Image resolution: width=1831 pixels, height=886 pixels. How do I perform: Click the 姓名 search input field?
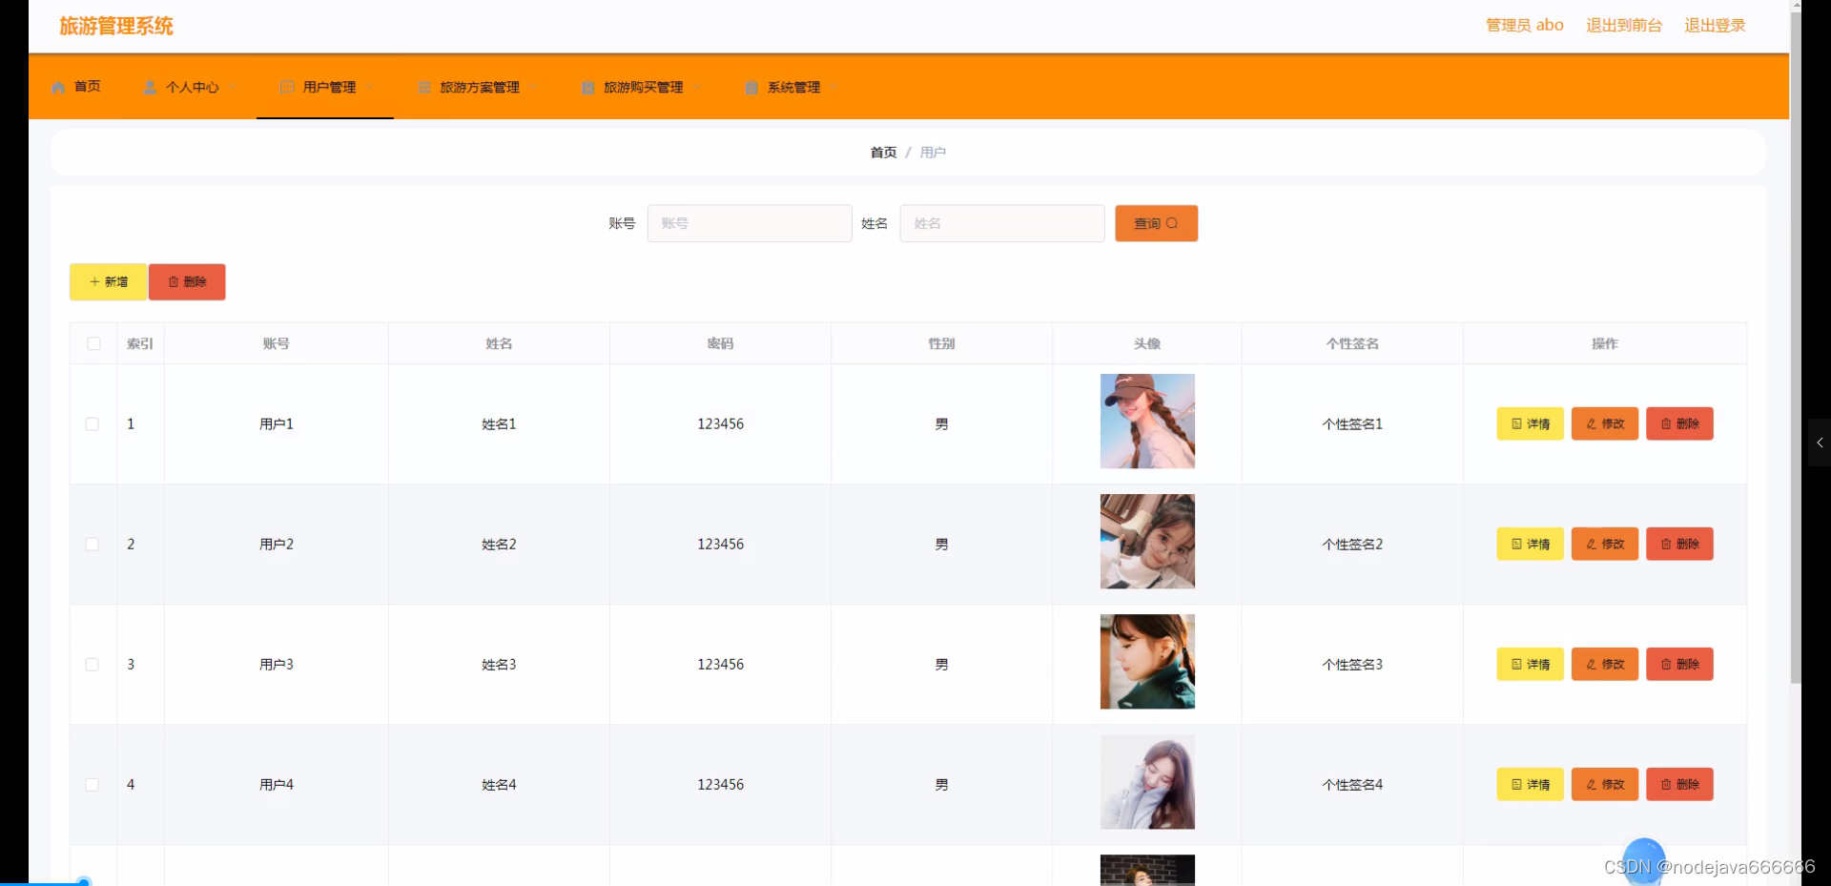click(x=1002, y=223)
